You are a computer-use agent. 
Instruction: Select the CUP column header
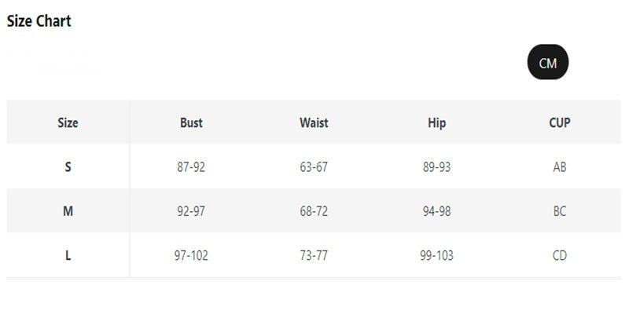(560, 122)
